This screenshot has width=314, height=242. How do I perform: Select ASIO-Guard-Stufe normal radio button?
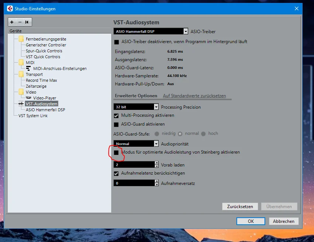pos(180,134)
